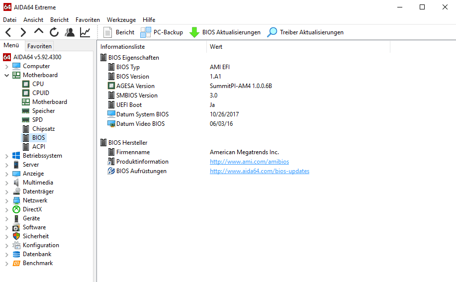Click the Bericht toolbar button
456x282 pixels.
[x=119, y=32]
